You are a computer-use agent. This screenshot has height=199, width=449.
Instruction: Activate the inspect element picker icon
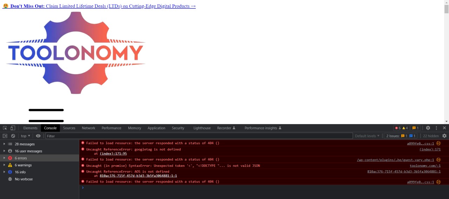[x=5, y=128]
